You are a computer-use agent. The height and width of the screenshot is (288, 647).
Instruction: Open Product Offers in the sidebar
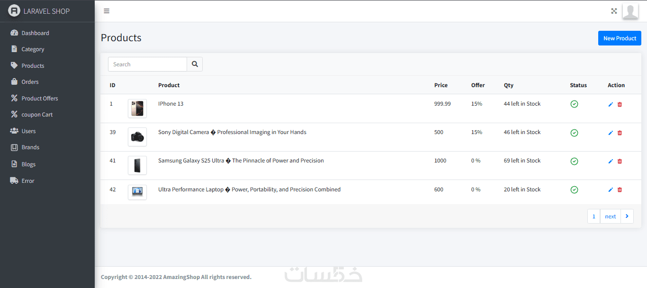point(39,99)
